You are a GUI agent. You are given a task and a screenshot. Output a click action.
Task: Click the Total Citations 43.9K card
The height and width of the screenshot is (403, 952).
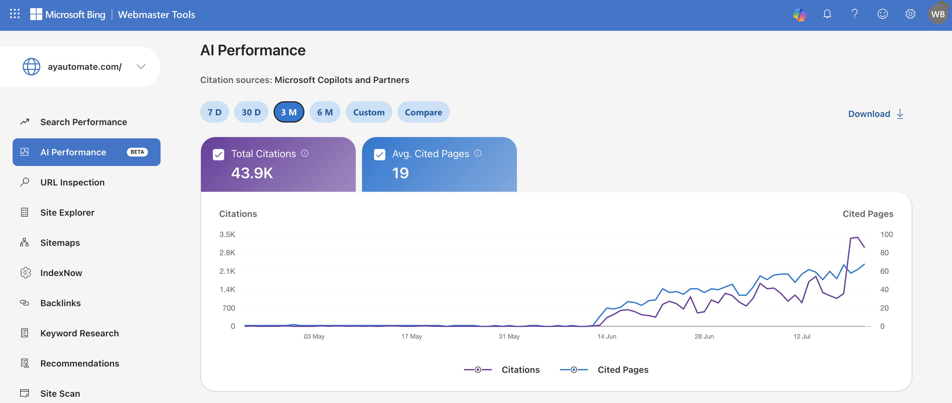[x=278, y=164]
